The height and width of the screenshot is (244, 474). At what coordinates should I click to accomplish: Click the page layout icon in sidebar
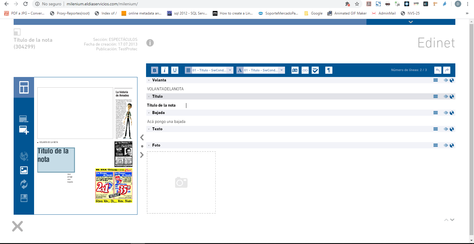(24, 87)
